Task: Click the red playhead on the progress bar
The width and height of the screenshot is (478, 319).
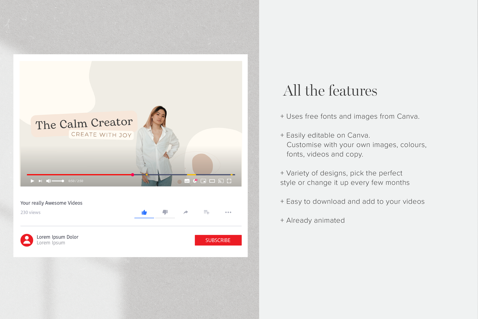Action: (133, 175)
